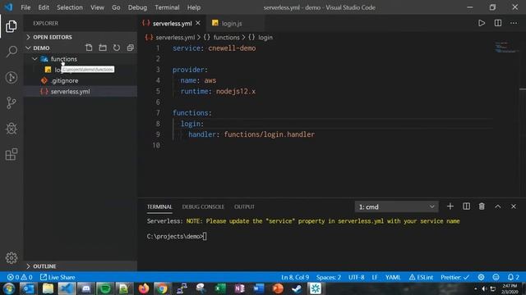
Task: Open the Debug menu
Action: pyautogui.click(x=137, y=7)
